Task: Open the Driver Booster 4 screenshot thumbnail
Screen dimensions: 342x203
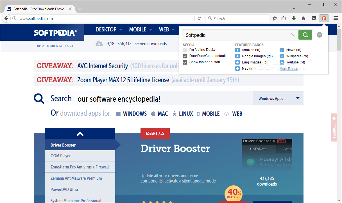Action: click(x=267, y=155)
